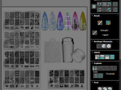Click the Break icon in Explode
Image resolution: width=121 pixels, height=90 pixels.
point(95,68)
